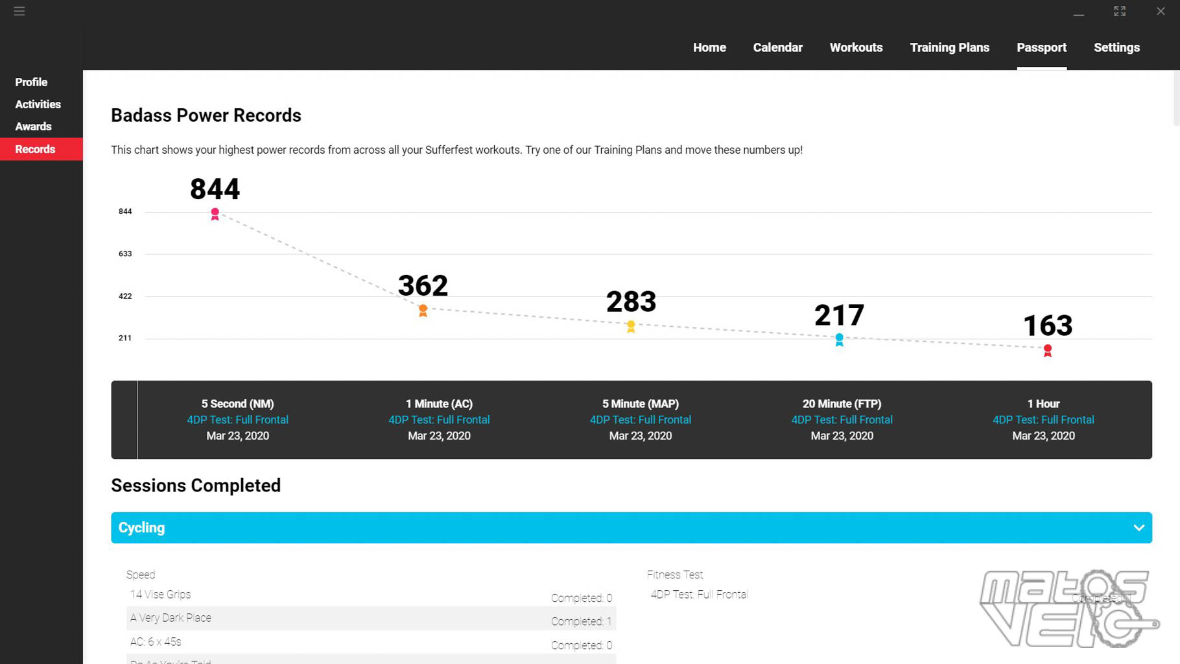
Task: Click the 844 power value label
Action: [215, 189]
